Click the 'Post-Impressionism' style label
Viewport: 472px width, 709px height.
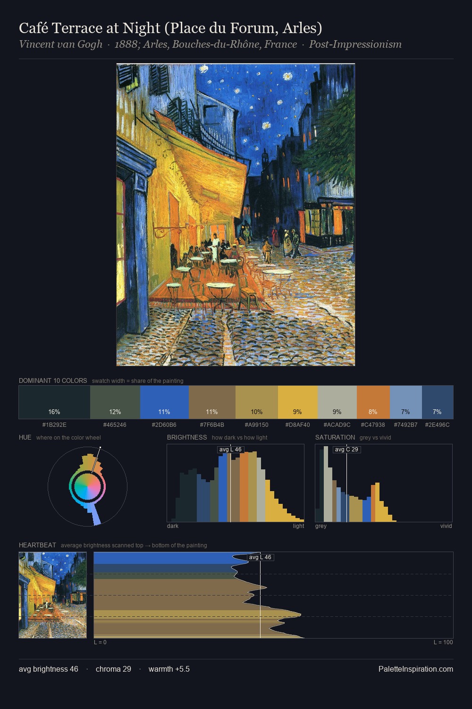(x=355, y=44)
